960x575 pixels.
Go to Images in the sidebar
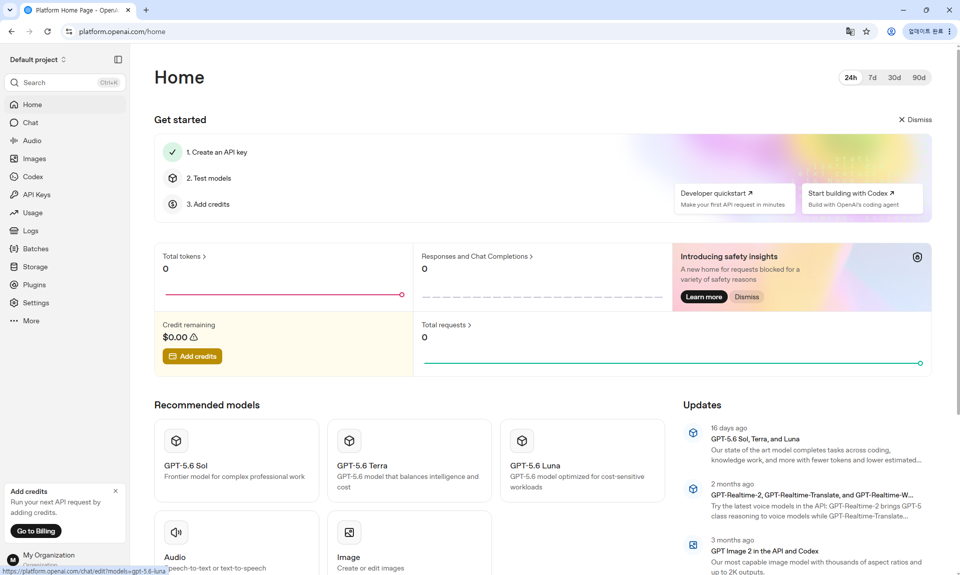65,159
